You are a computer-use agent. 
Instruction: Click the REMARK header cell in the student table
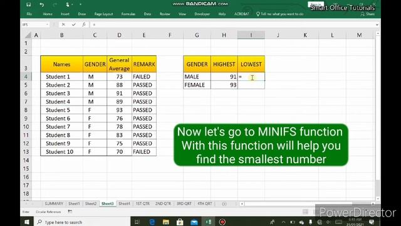pos(144,64)
